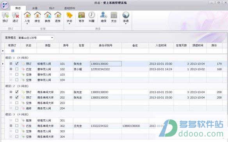Uncheck the reservation checkbox for room 202

pyautogui.click(x=17, y=97)
